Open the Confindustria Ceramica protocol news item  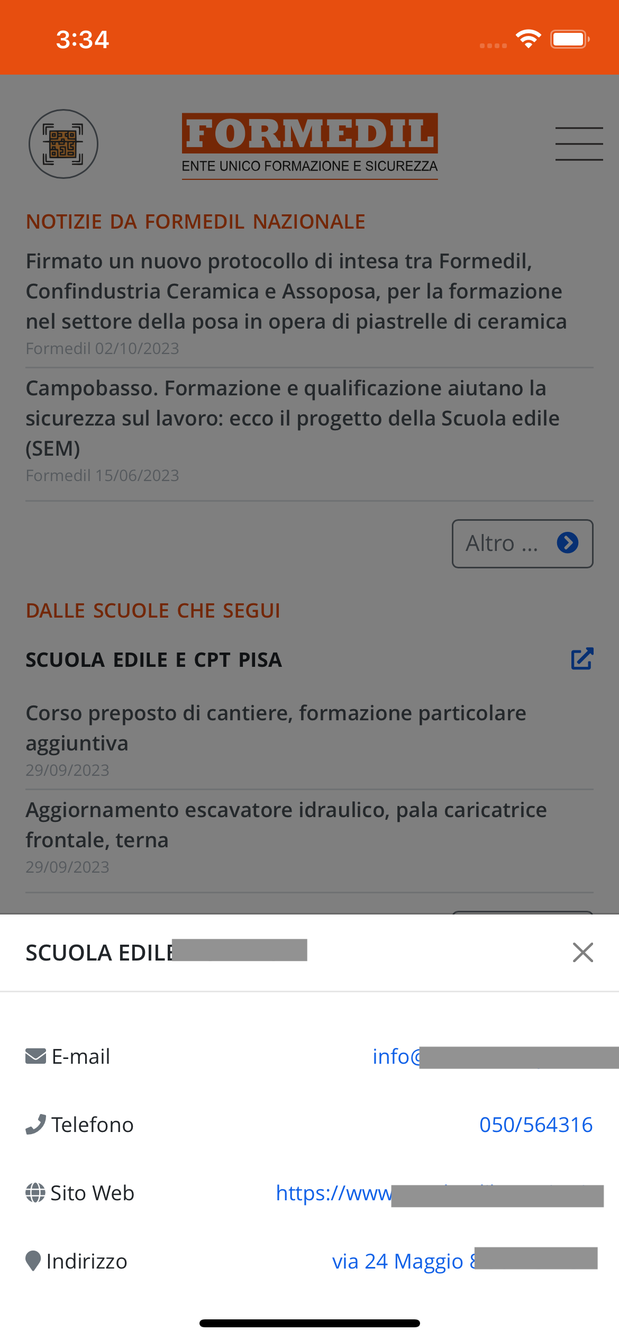(x=296, y=291)
